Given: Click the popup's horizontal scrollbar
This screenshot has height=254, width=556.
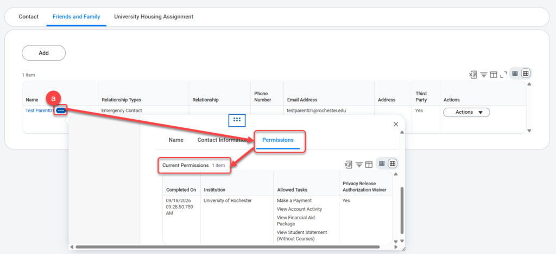Looking at the screenshot, I should [x=228, y=247].
